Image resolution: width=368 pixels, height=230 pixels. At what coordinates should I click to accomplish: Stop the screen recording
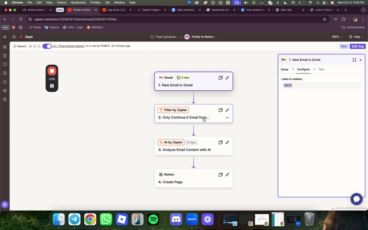pyautogui.click(x=52, y=71)
